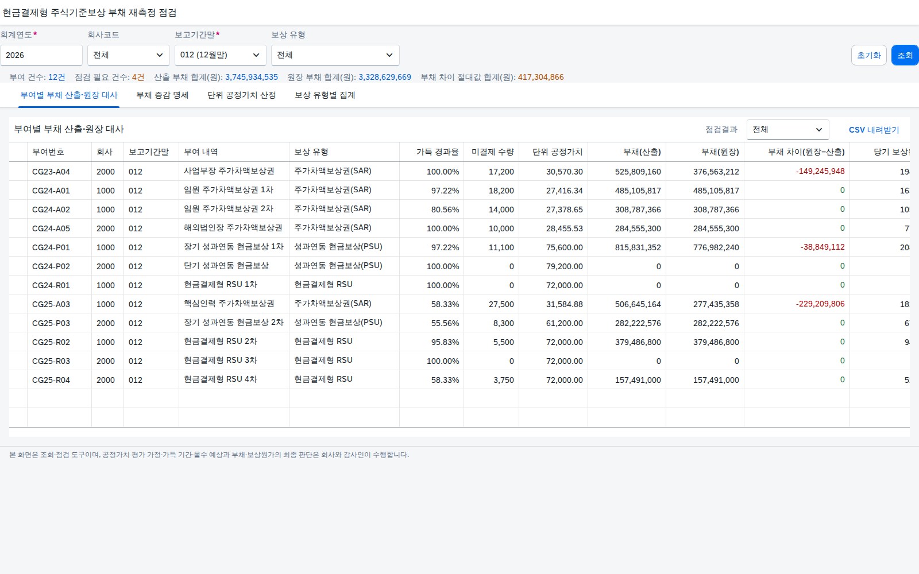Click 단기 성과연동 현금보상 description
The image size is (919, 574).
pyautogui.click(x=226, y=266)
